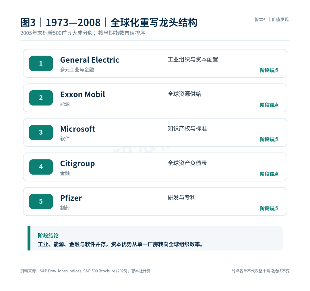Click the green rank 1 badge

click(41, 63)
